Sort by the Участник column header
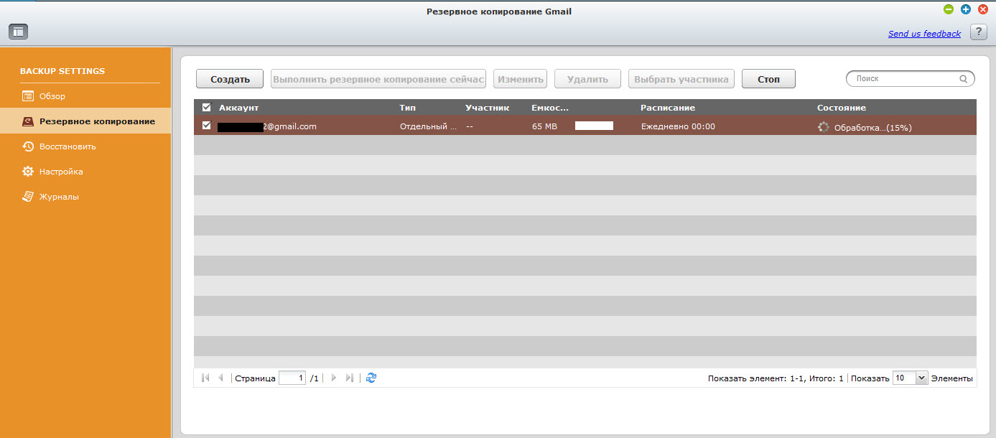Viewport: 996px width, 438px height. point(487,108)
